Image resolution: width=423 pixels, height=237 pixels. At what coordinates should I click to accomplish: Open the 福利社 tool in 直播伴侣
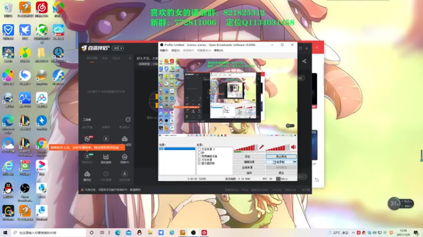pyautogui.click(x=87, y=176)
